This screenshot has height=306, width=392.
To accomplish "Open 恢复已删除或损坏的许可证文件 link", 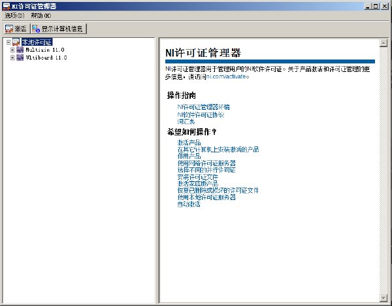I will (x=218, y=190).
